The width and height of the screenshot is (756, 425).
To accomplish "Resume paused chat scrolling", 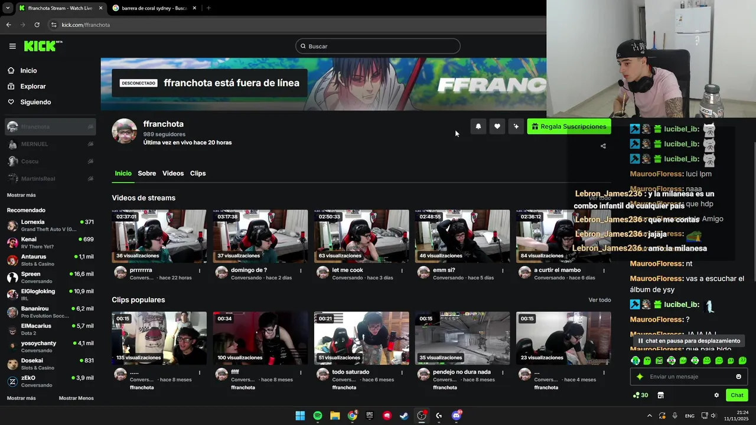I will tap(689, 341).
